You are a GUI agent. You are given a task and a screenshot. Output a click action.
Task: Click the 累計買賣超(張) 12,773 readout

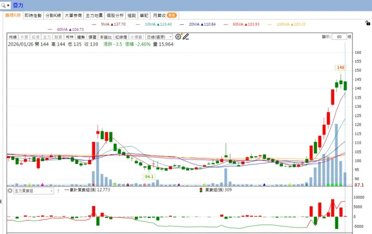pyautogui.click(x=87, y=190)
